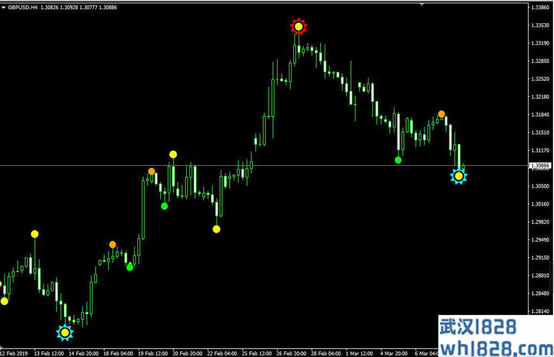
Task: Click the 19 Feb 12:00 time label
Action: tap(153, 354)
